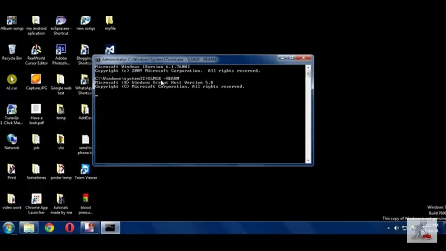Open the volume speaker tray icon
446x251 pixels.
click(396, 228)
